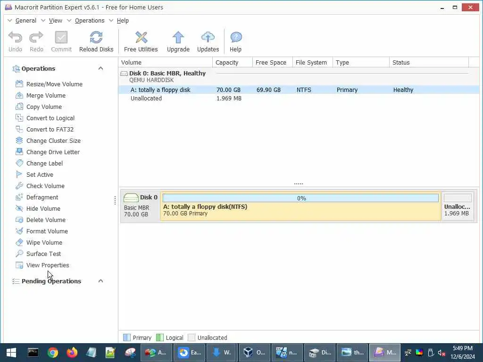The height and width of the screenshot is (362, 483).
Task: Click the Wipe Volume operation link
Action: coord(44,243)
